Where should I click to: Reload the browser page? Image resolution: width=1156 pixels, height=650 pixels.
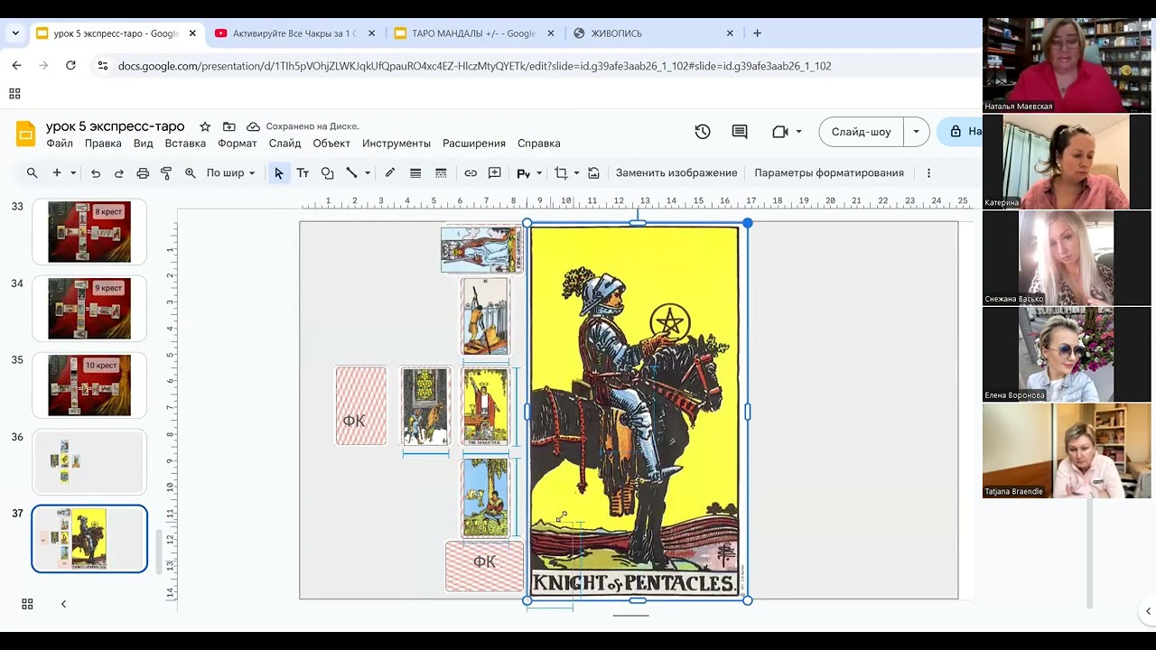pyautogui.click(x=70, y=66)
